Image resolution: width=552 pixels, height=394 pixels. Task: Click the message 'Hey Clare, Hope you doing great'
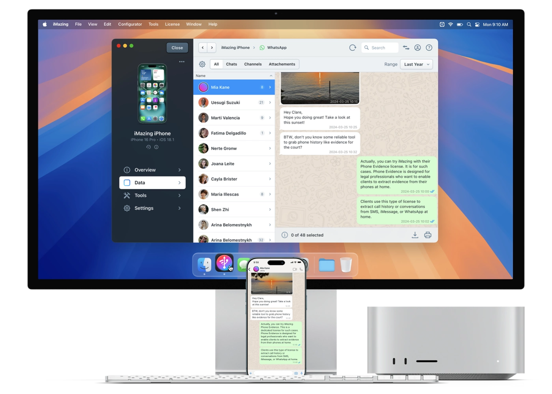pyautogui.click(x=320, y=119)
